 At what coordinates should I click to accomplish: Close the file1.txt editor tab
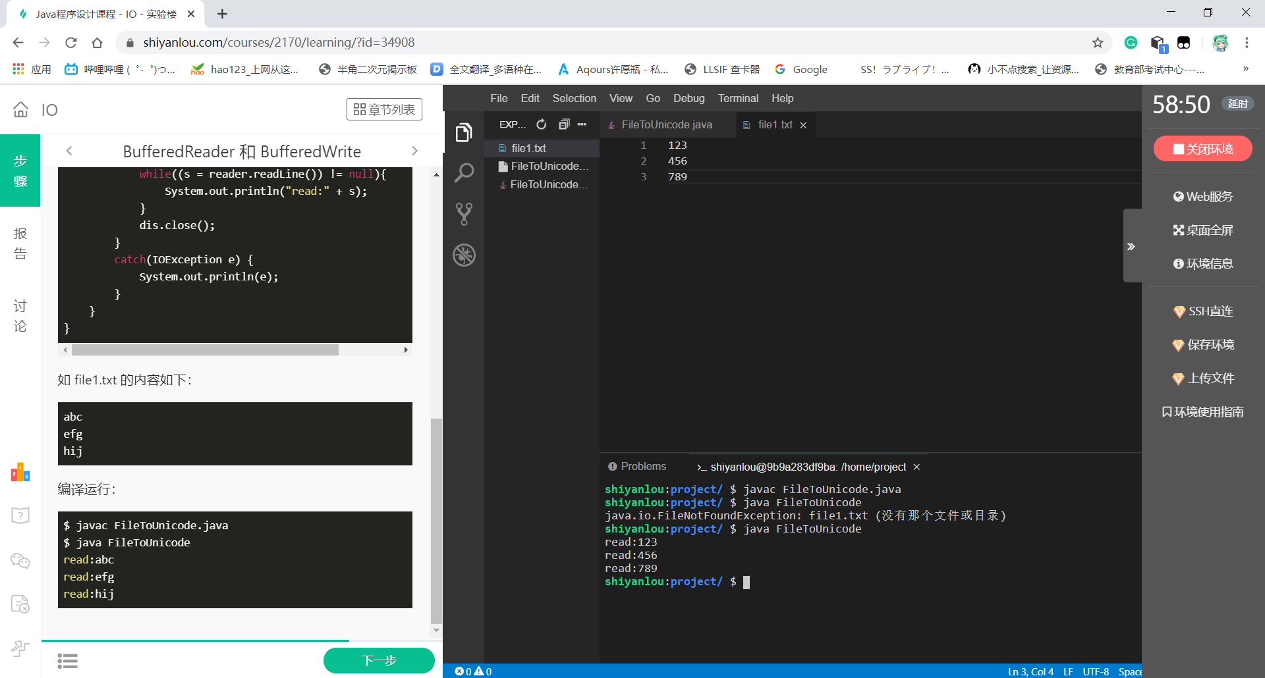click(803, 125)
